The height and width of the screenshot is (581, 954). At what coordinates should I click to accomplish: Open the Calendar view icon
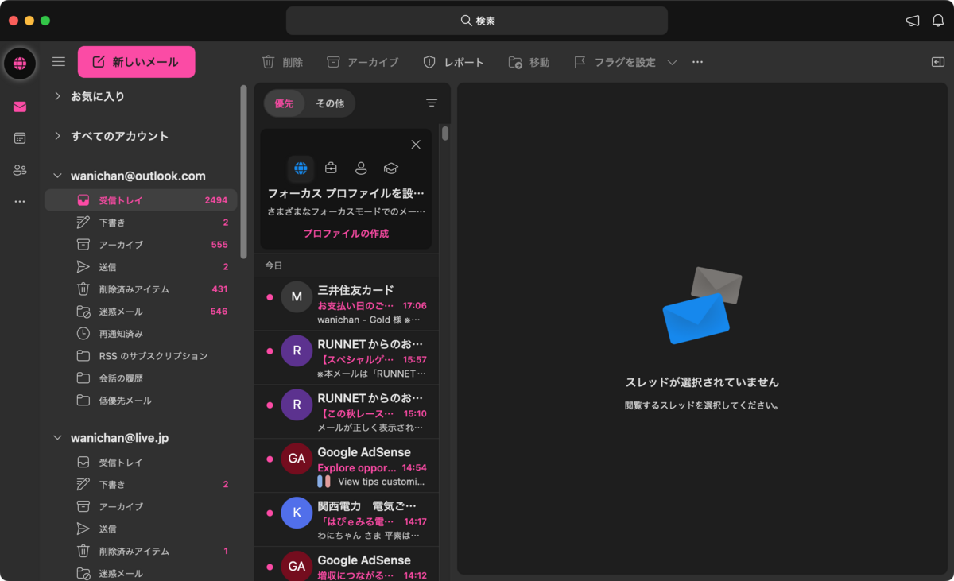point(20,138)
